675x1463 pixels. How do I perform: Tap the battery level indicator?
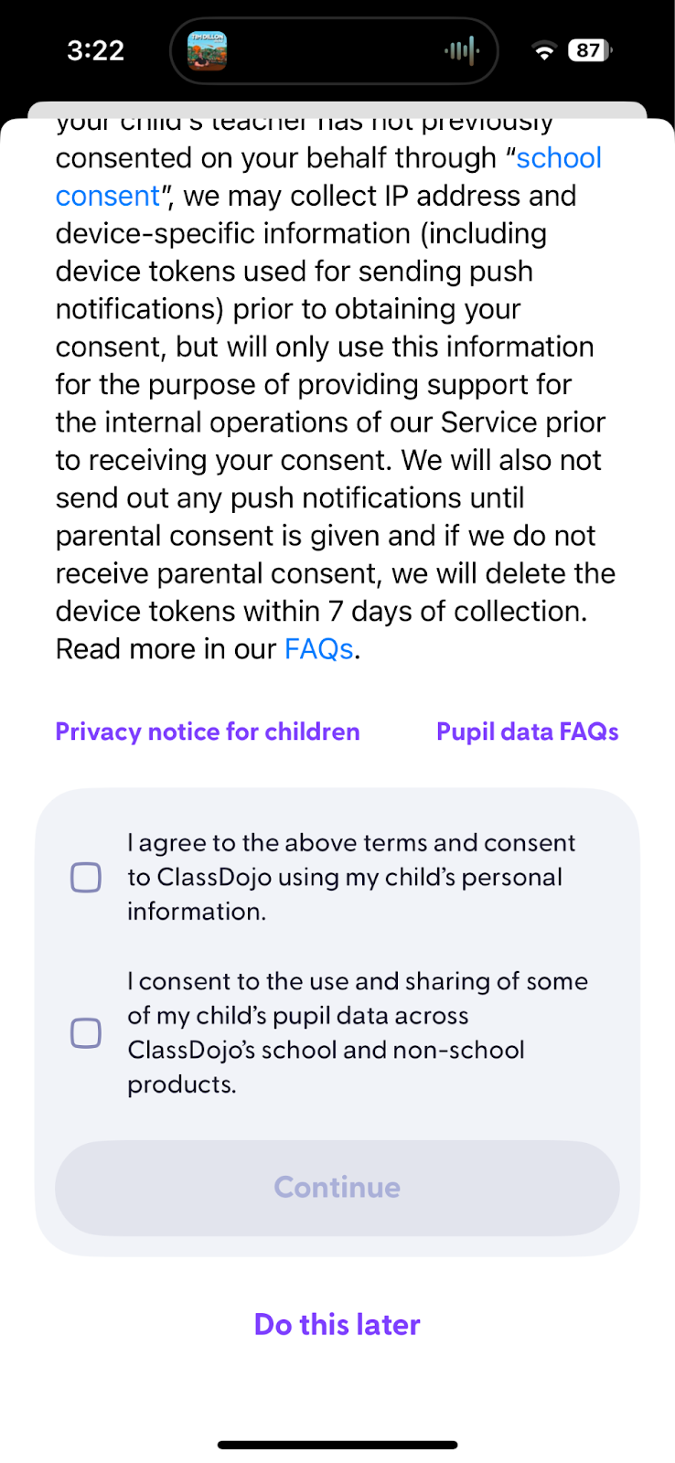590,50
